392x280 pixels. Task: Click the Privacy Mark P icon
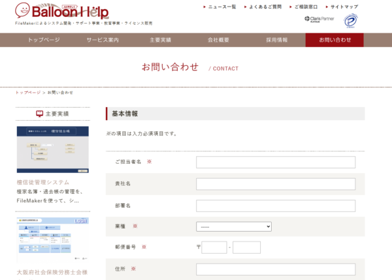[x=350, y=20]
